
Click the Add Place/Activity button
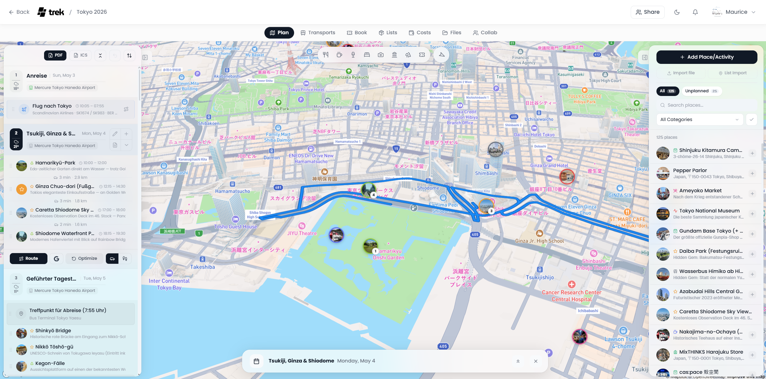point(707,57)
